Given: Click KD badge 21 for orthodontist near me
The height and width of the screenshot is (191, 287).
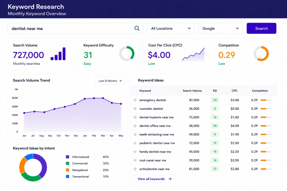Looking at the screenshot, I should [215, 169].
